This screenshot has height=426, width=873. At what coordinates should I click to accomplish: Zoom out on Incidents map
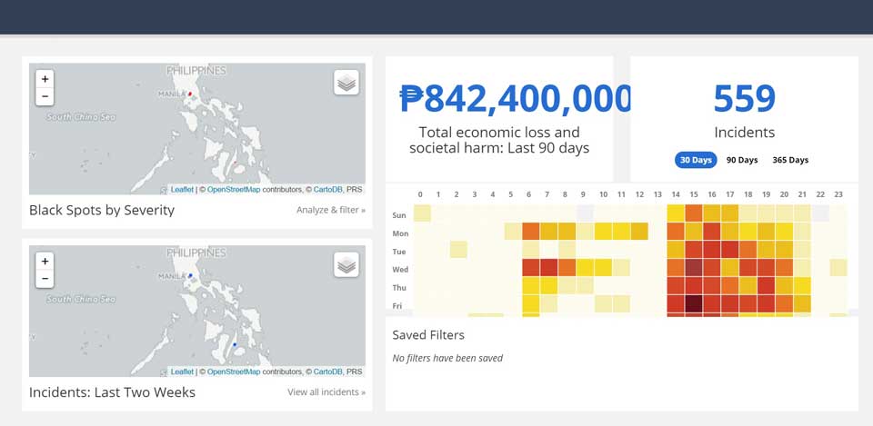[x=45, y=279]
